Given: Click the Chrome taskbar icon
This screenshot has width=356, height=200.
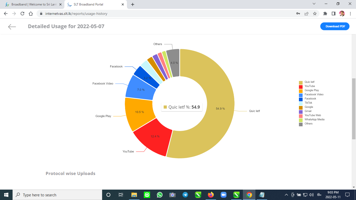Looking at the screenshot, I should pos(249,195).
